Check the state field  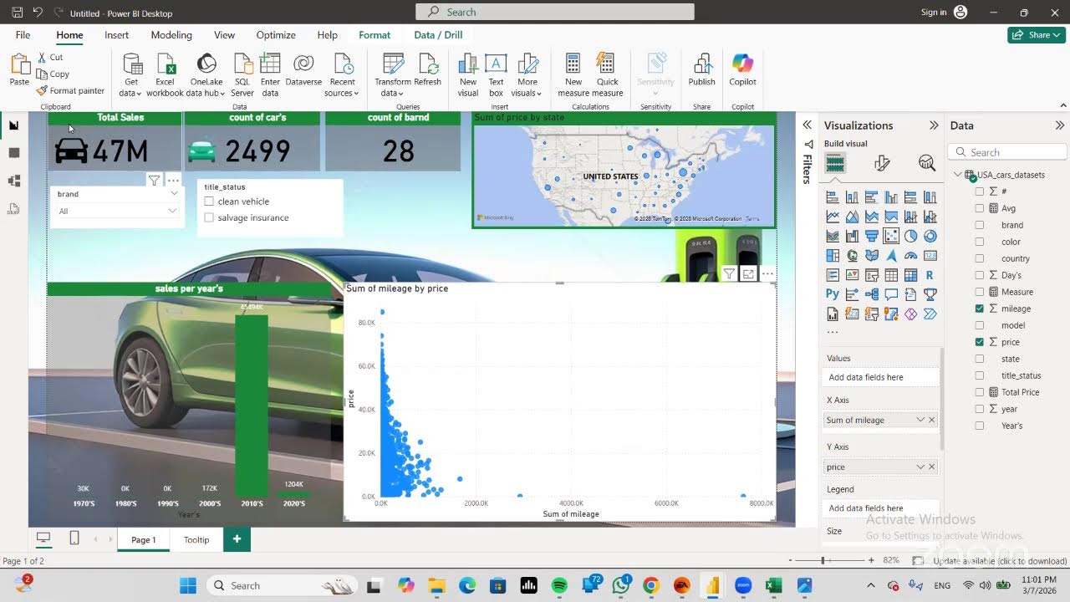coord(979,359)
